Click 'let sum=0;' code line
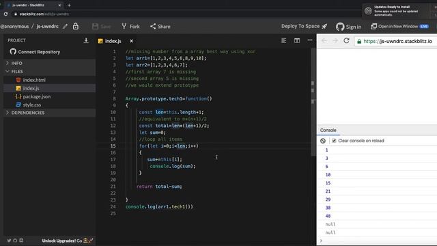This screenshot has height=246, width=437. pyautogui.click(x=152, y=133)
